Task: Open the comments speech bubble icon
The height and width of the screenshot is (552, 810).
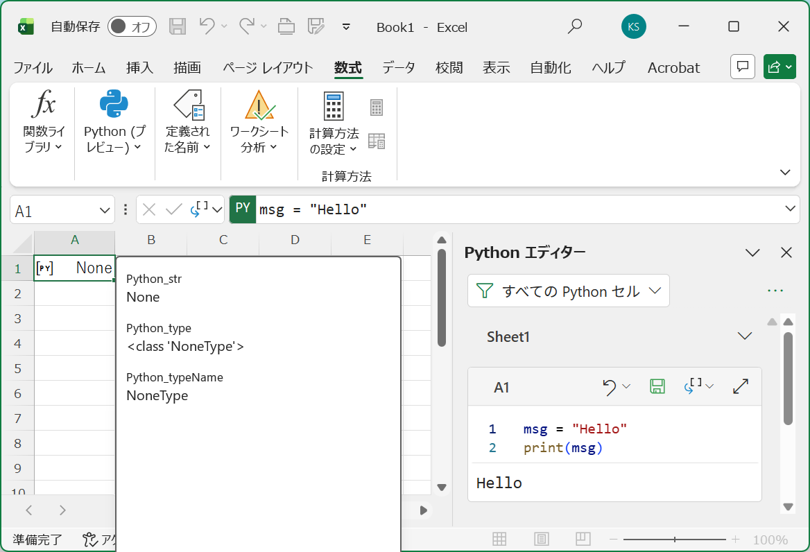Action: 743,67
